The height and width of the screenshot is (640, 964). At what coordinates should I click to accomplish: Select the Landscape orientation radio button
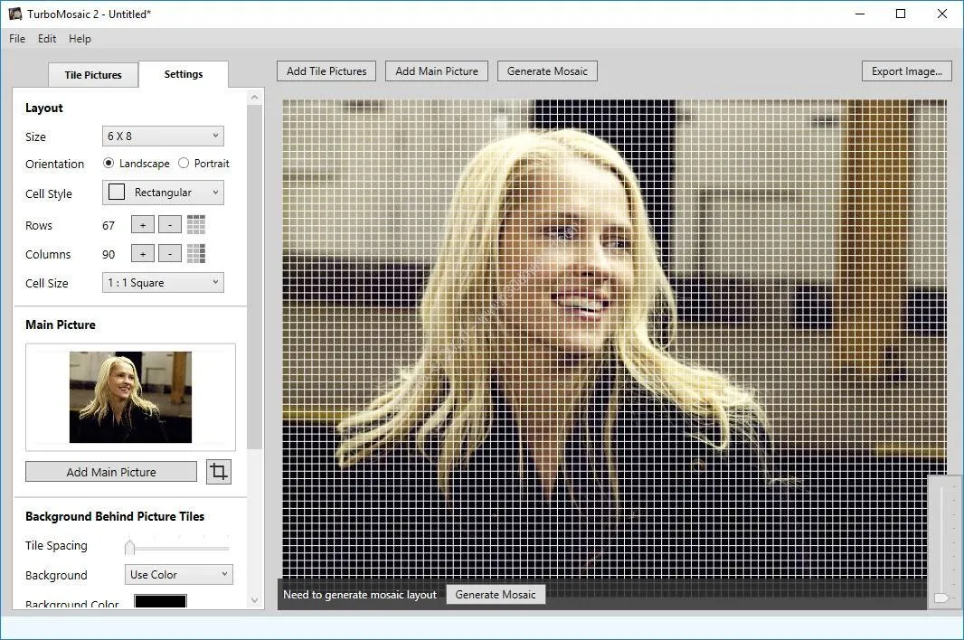[109, 163]
